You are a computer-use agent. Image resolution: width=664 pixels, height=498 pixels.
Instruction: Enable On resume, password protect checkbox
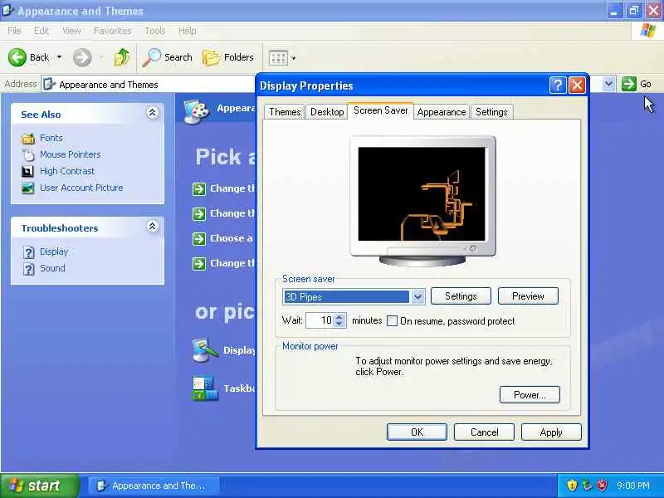(x=392, y=321)
